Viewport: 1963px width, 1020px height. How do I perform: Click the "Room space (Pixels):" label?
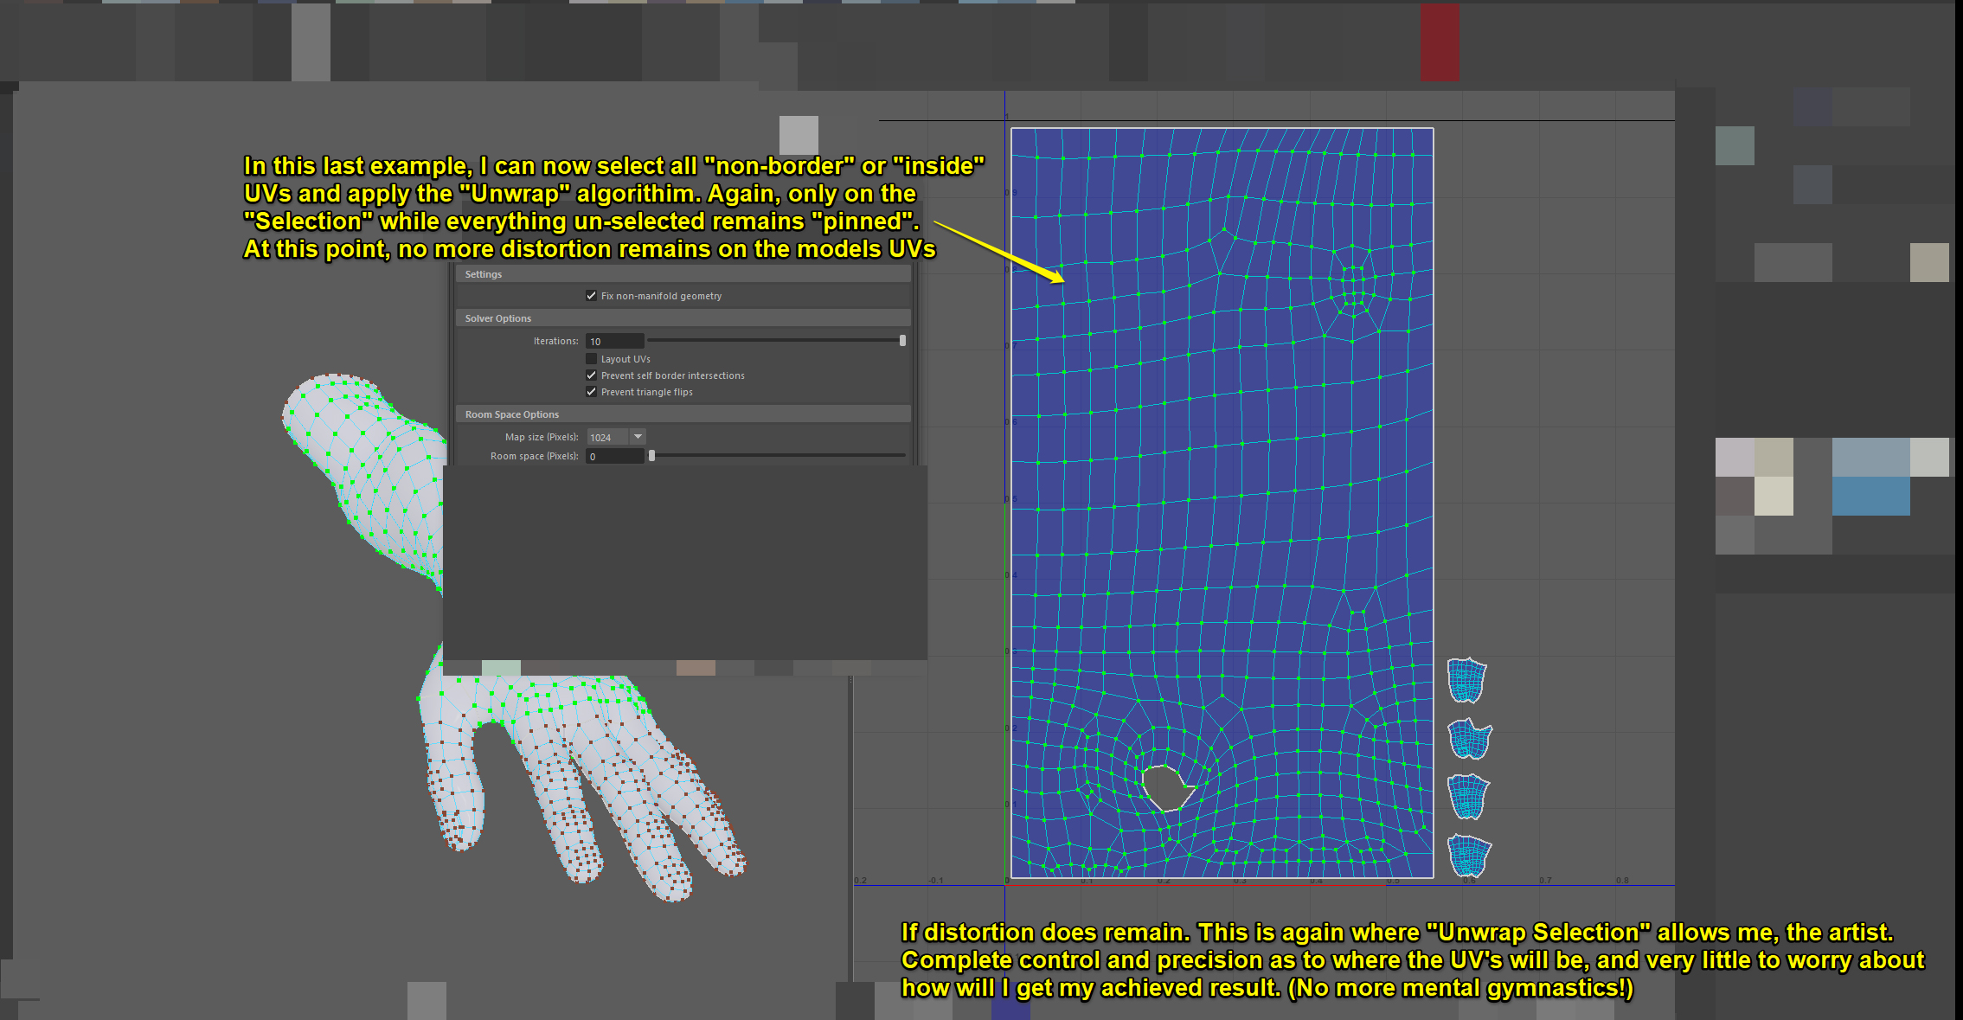(x=535, y=456)
